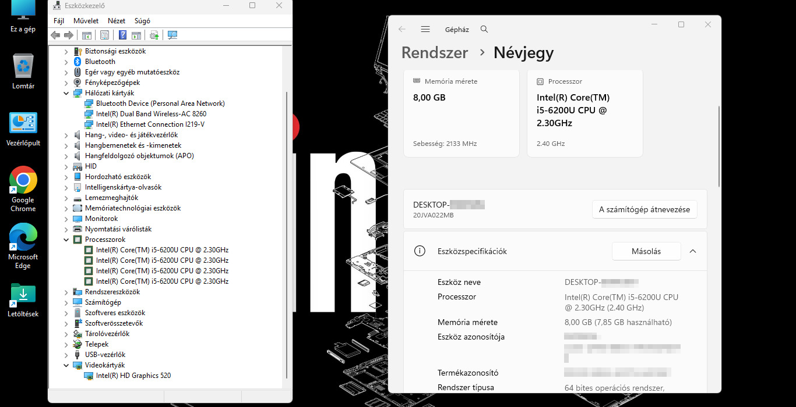Viewport: 796px width, 407px height.
Task: Collapse the Eszközspecifikációk section chevron
Action: tap(693, 251)
